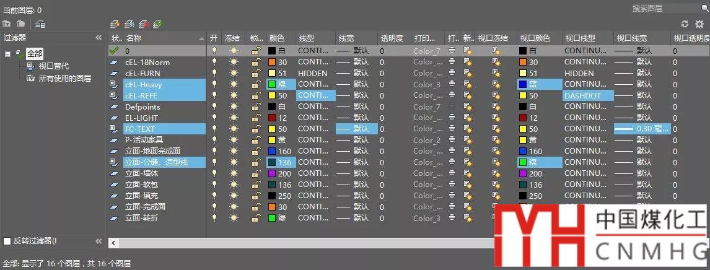Screen dimensions: 710x270
Task: Collapse the 全部 filter tree node
Action: [x=7, y=54]
